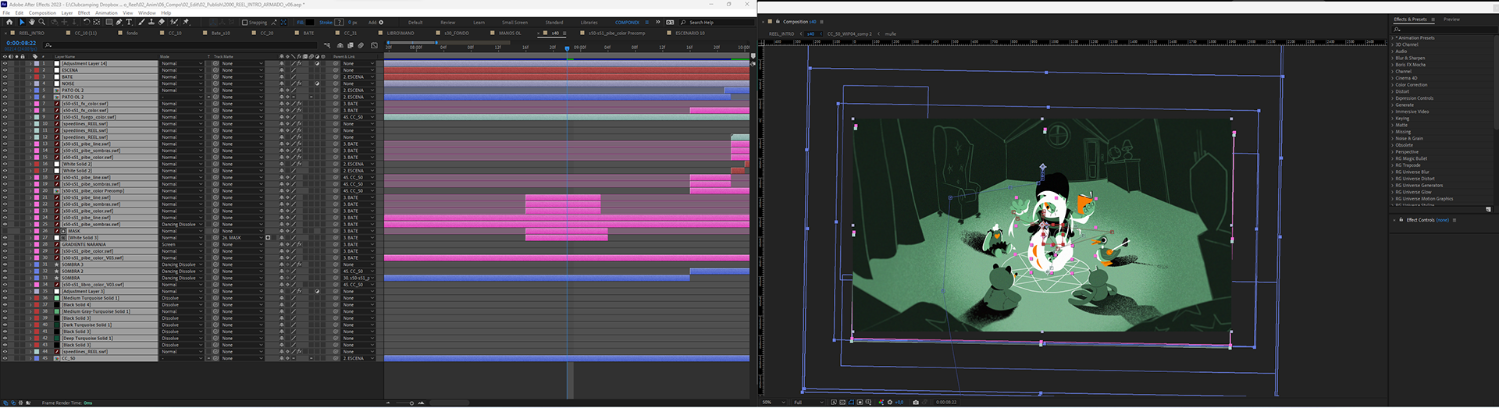Enable the Snapping checkbox

click(x=244, y=23)
